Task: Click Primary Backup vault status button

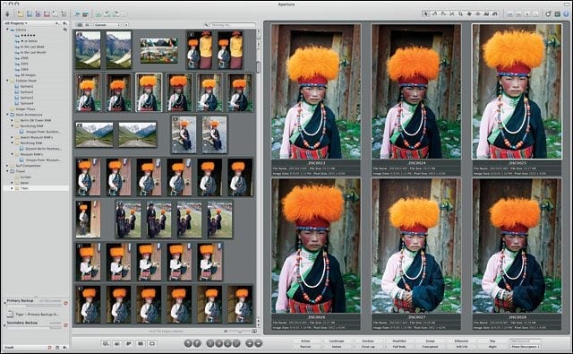Action: coord(65,303)
